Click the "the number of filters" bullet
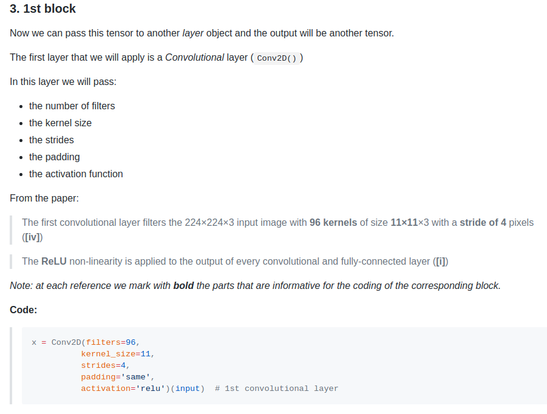547x414 pixels. click(x=72, y=106)
